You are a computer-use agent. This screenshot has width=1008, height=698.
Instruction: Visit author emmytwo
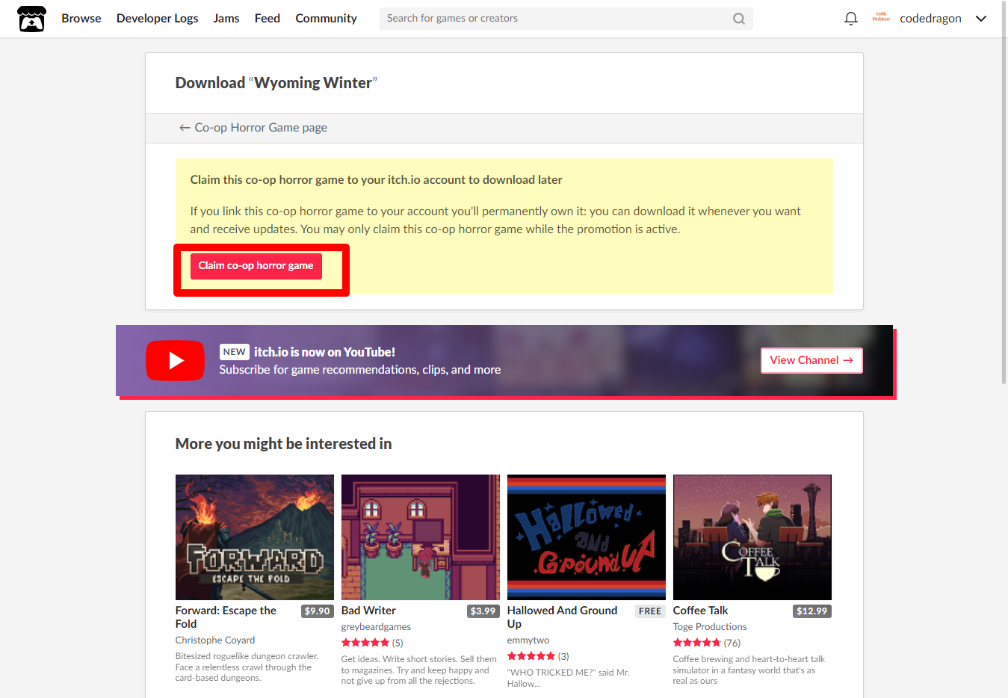tap(528, 640)
